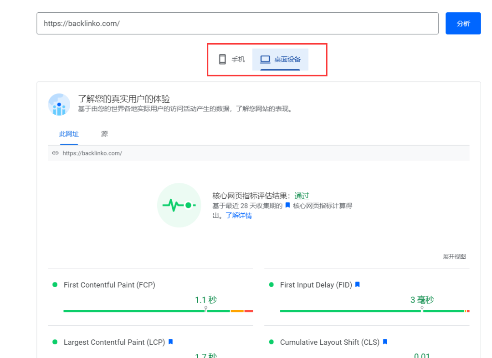Click the green dot beside First Input Delay

(272, 284)
